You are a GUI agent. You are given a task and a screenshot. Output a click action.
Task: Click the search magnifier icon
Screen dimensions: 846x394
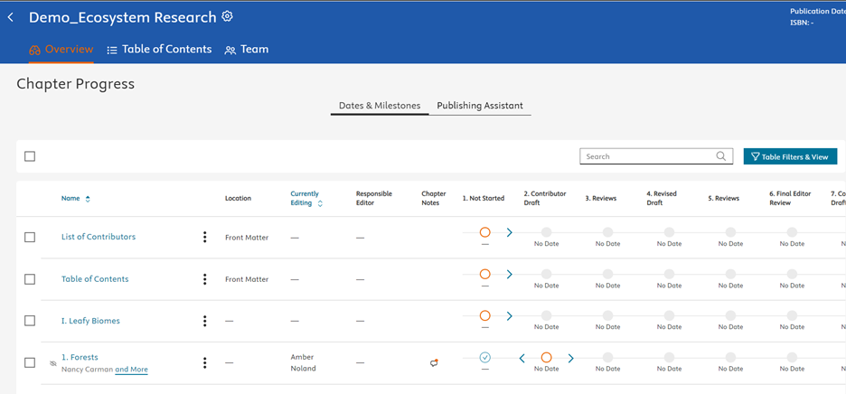pyautogui.click(x=720, y=156)
